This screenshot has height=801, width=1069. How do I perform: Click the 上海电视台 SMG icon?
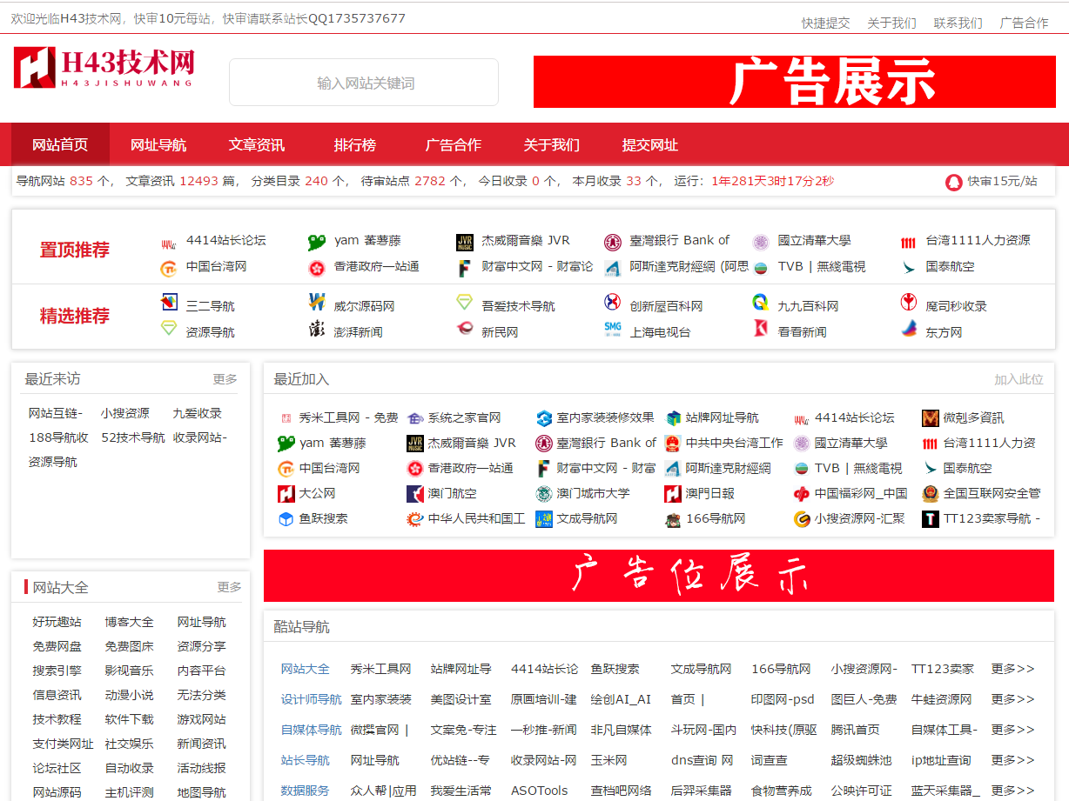[x=613, y=330]
